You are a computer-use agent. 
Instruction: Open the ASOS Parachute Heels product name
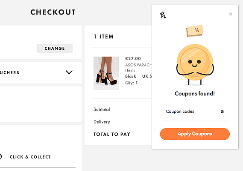coord(138,68)
